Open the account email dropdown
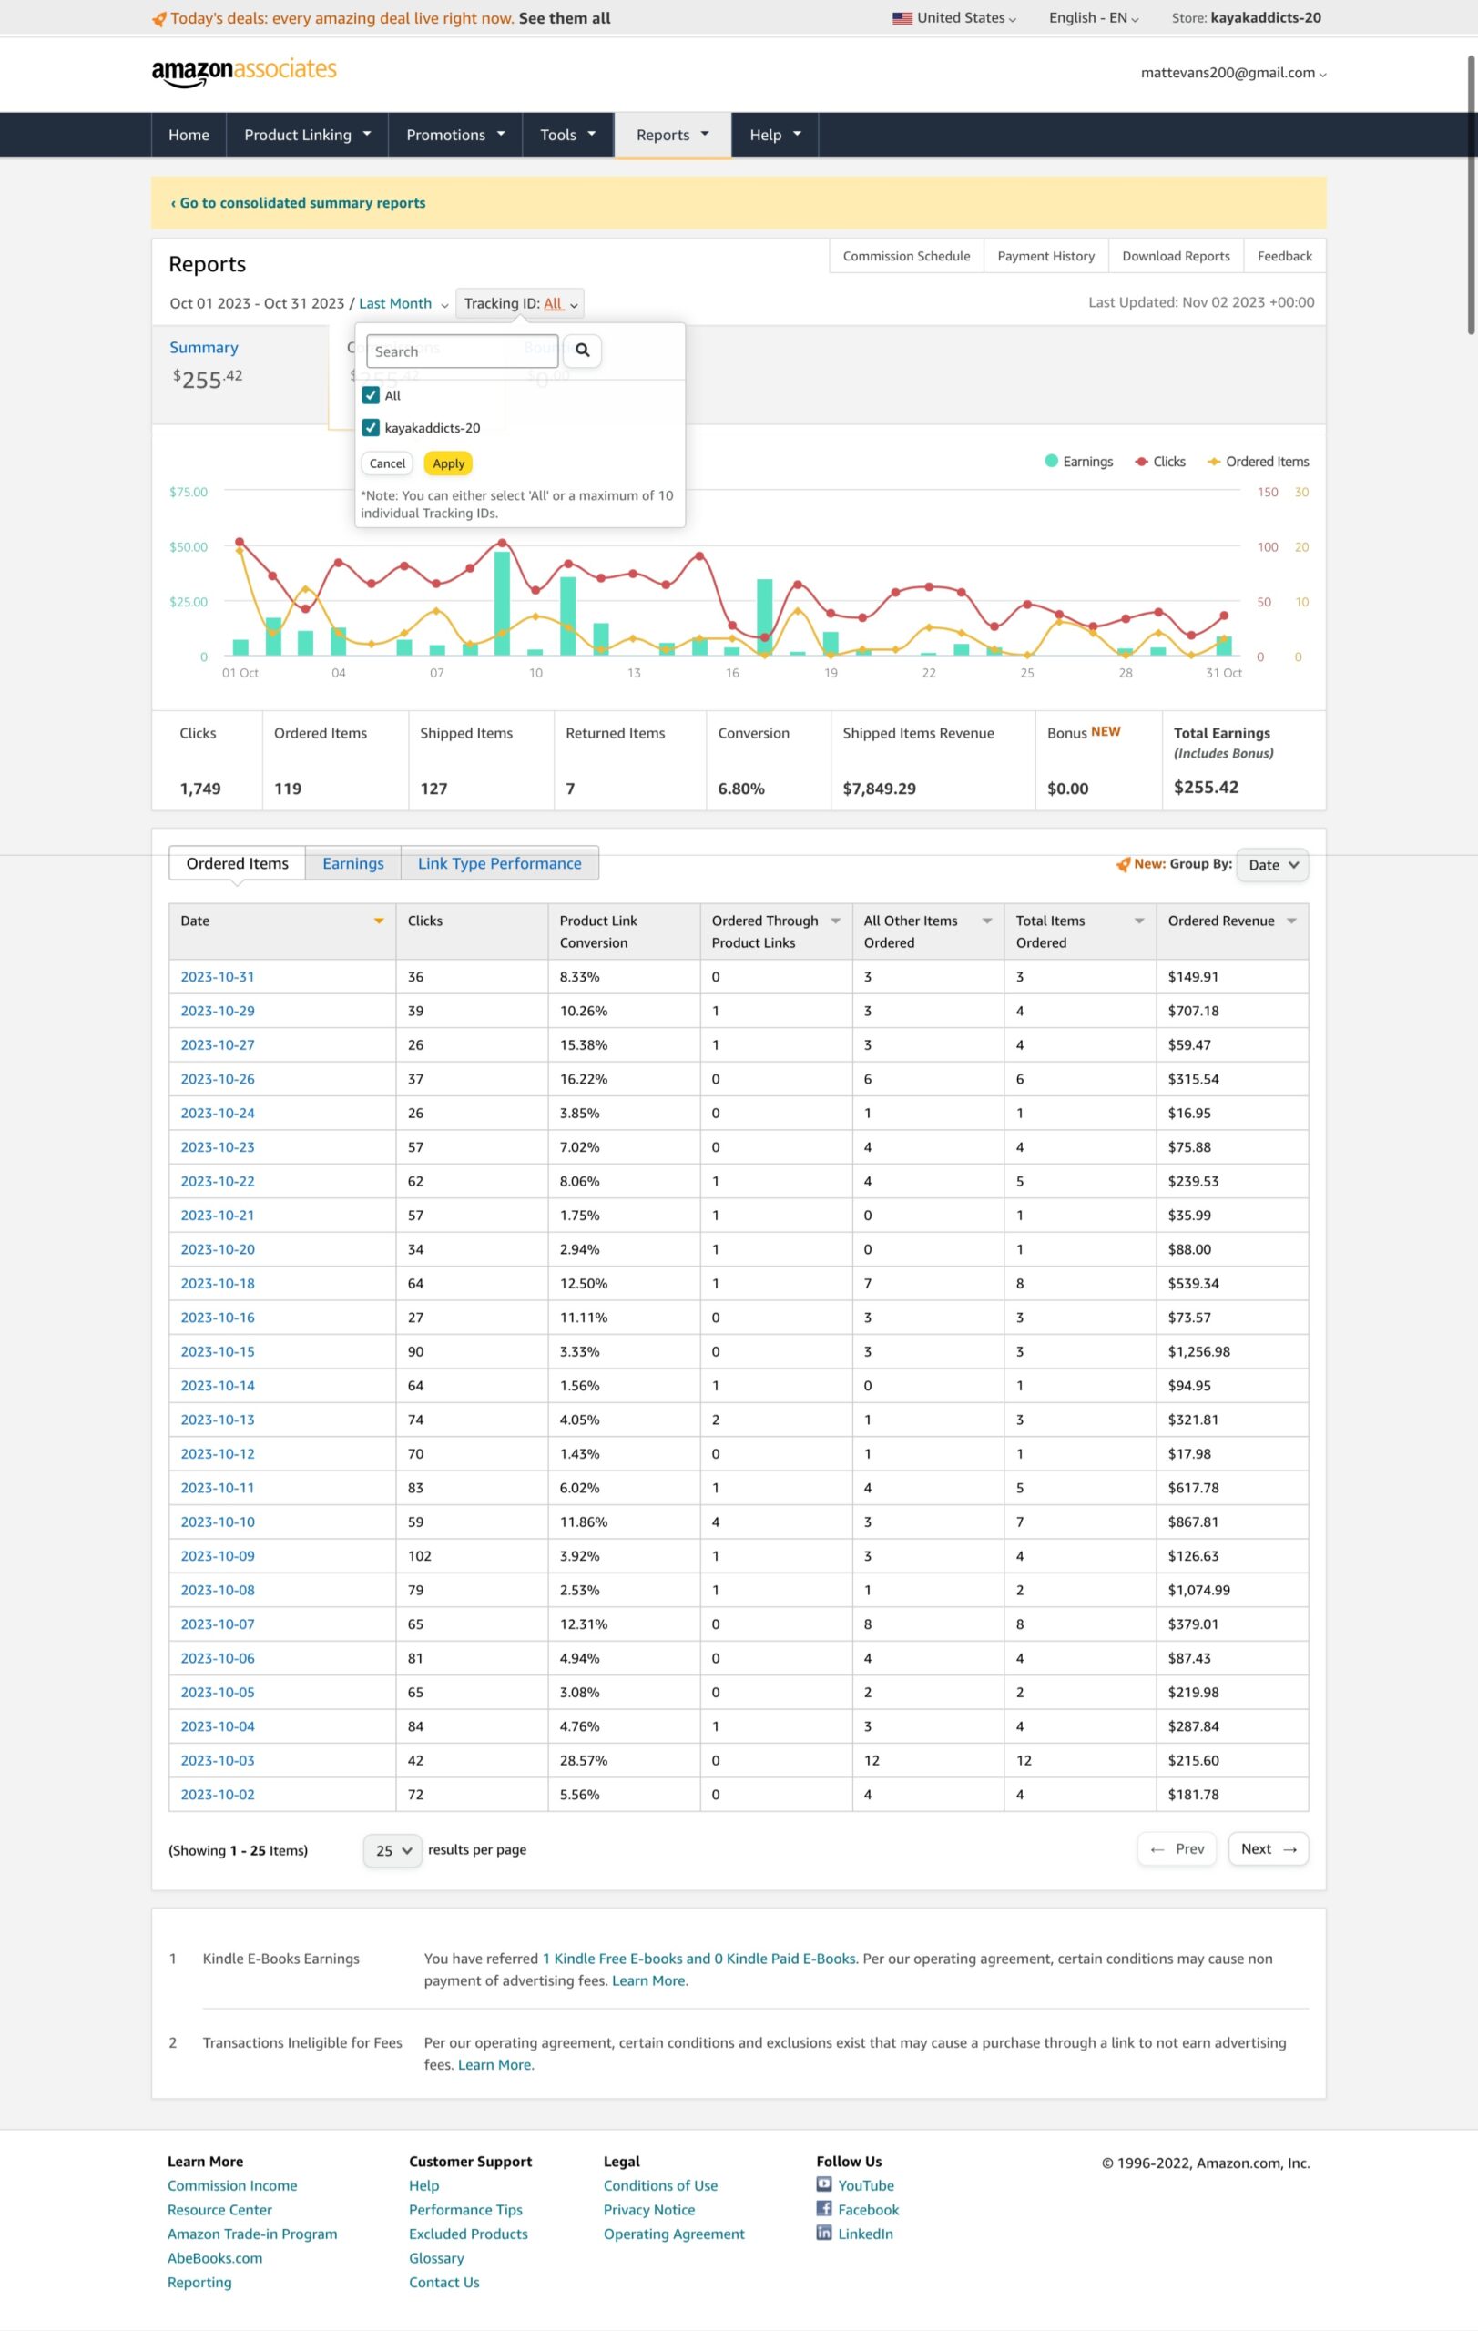The height and width of the screenshot is (2331, 1478). (1233, 73)
